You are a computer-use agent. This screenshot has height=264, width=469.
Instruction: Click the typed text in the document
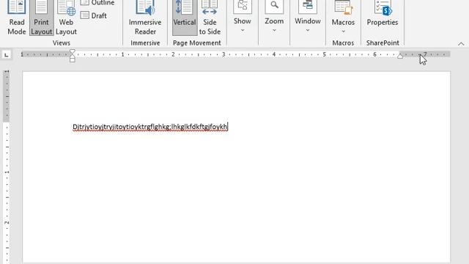point(150,127)
